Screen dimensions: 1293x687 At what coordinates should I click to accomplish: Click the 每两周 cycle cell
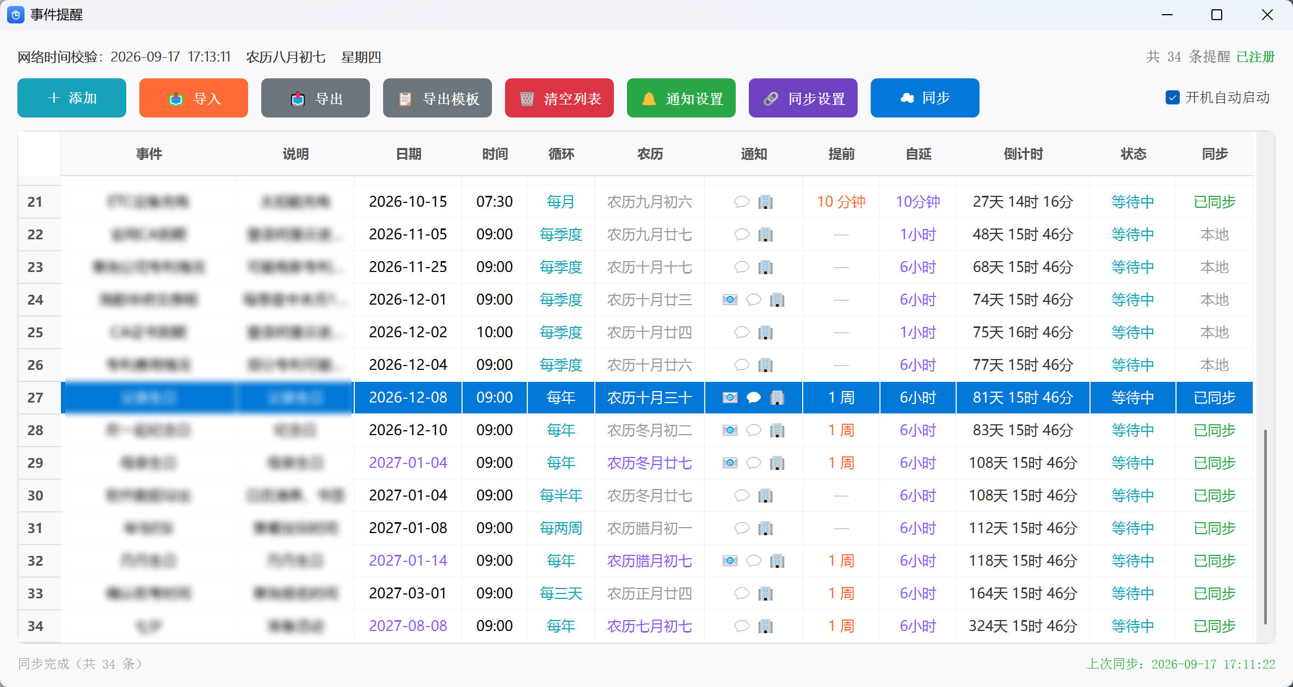click(x=561, y=528)
